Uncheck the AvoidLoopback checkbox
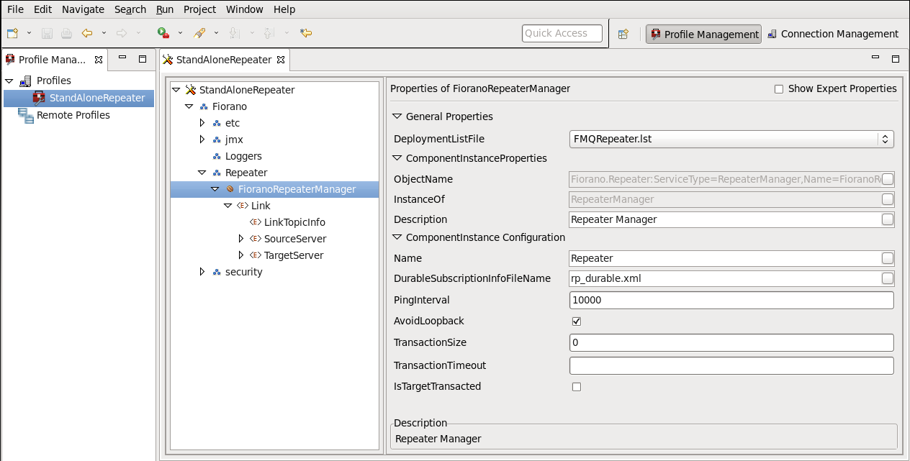 click(576, 321)
